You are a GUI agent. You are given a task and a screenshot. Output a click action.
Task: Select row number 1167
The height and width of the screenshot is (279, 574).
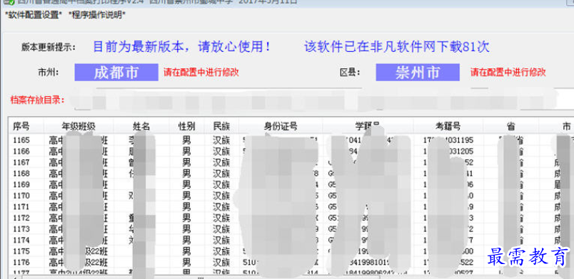pos(21,162)
